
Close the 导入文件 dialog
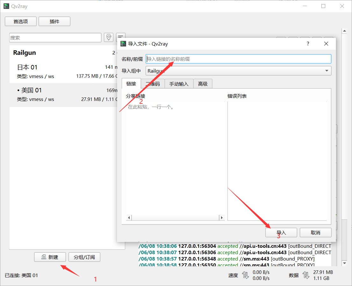click(x=326, y=44)
